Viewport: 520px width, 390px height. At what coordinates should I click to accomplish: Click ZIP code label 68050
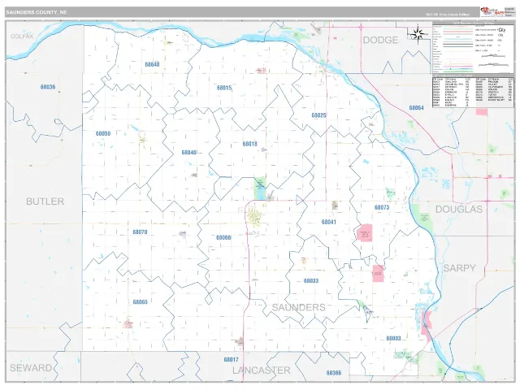(x=103, y=133)
